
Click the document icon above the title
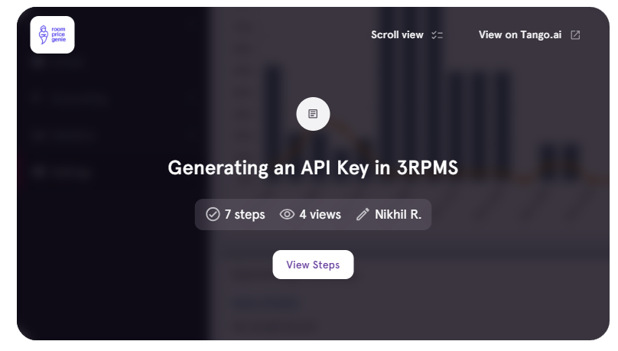coord(313,114)
